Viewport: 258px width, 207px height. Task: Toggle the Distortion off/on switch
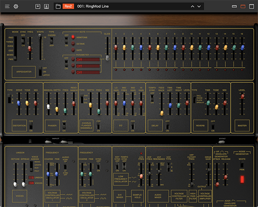[31, 126]
